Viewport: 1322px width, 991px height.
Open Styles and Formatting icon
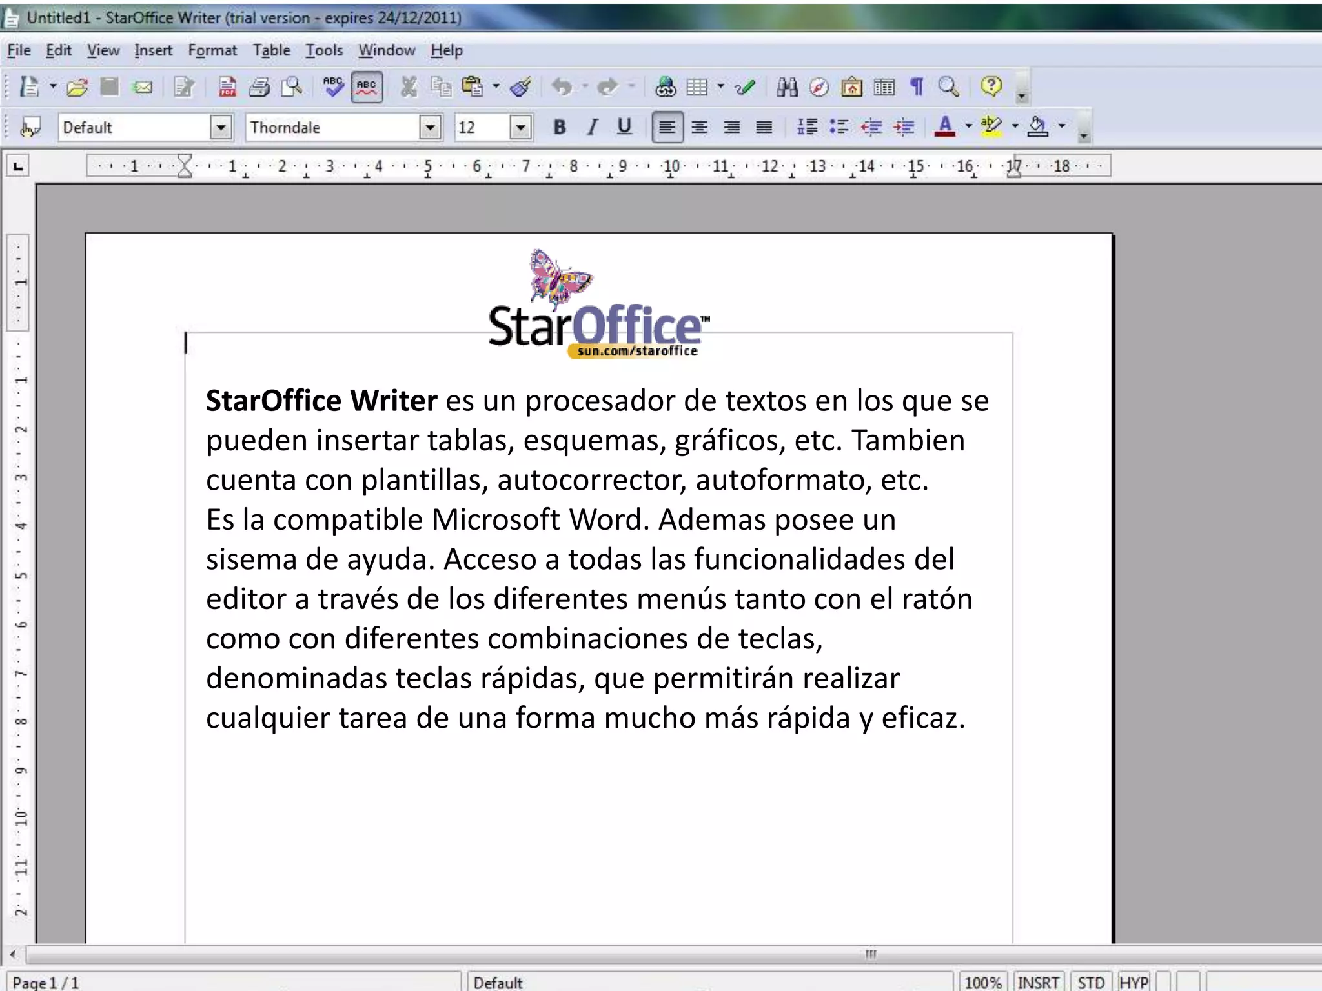pos(30,127)
